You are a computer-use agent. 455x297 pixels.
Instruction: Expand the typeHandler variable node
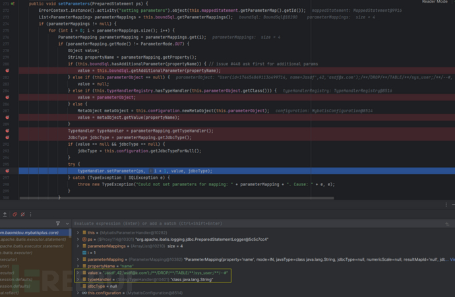point(78,279)
